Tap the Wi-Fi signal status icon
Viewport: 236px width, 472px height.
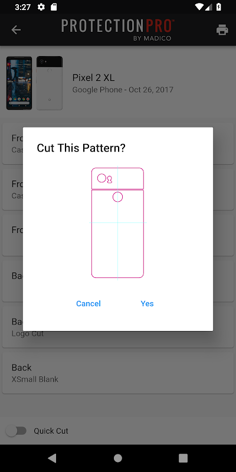[x=199, y=7]
